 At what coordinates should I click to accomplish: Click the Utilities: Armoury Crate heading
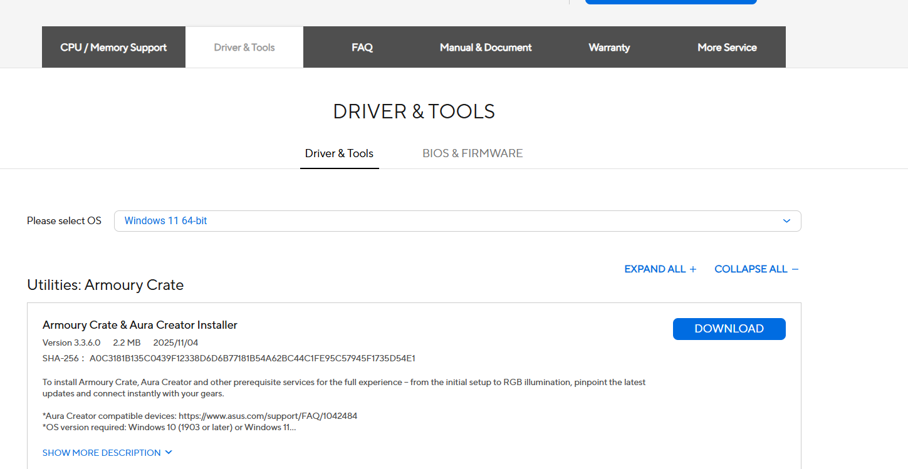point(105,285)
